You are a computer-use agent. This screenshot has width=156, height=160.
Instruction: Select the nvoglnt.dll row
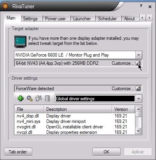click(75, 127)
